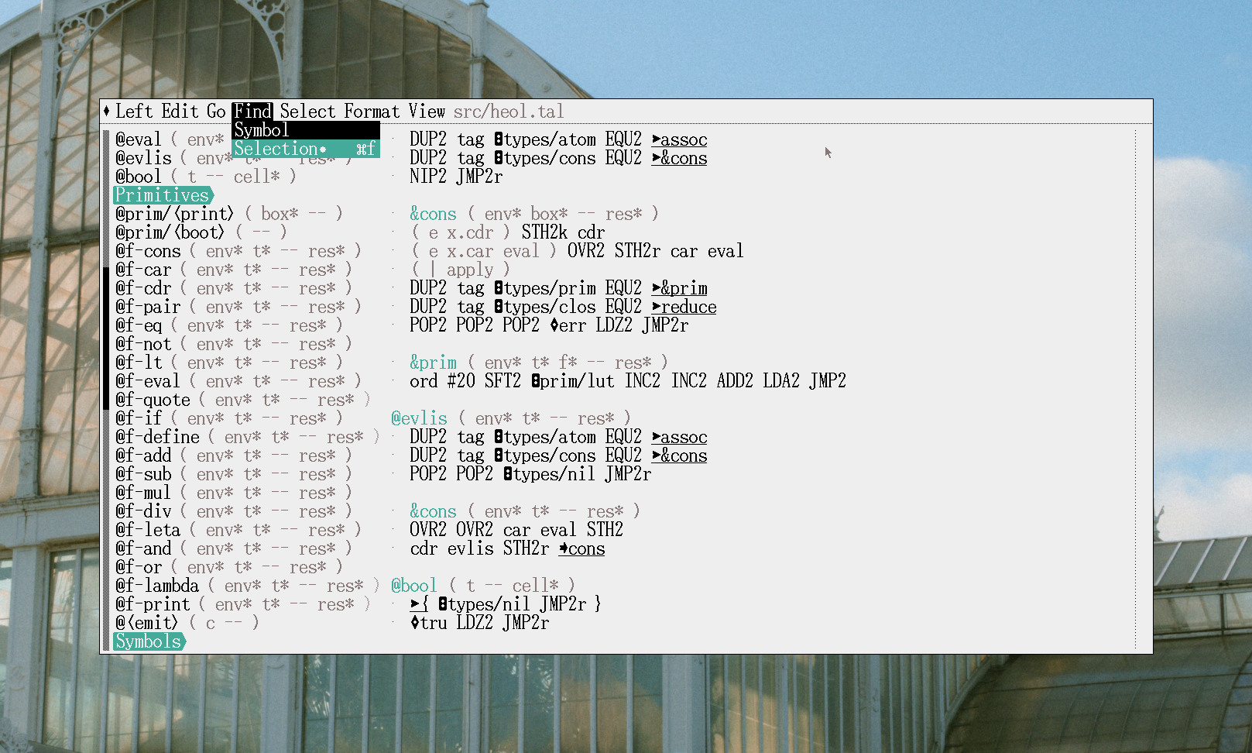Jump to @f-mul symbol

143,493
